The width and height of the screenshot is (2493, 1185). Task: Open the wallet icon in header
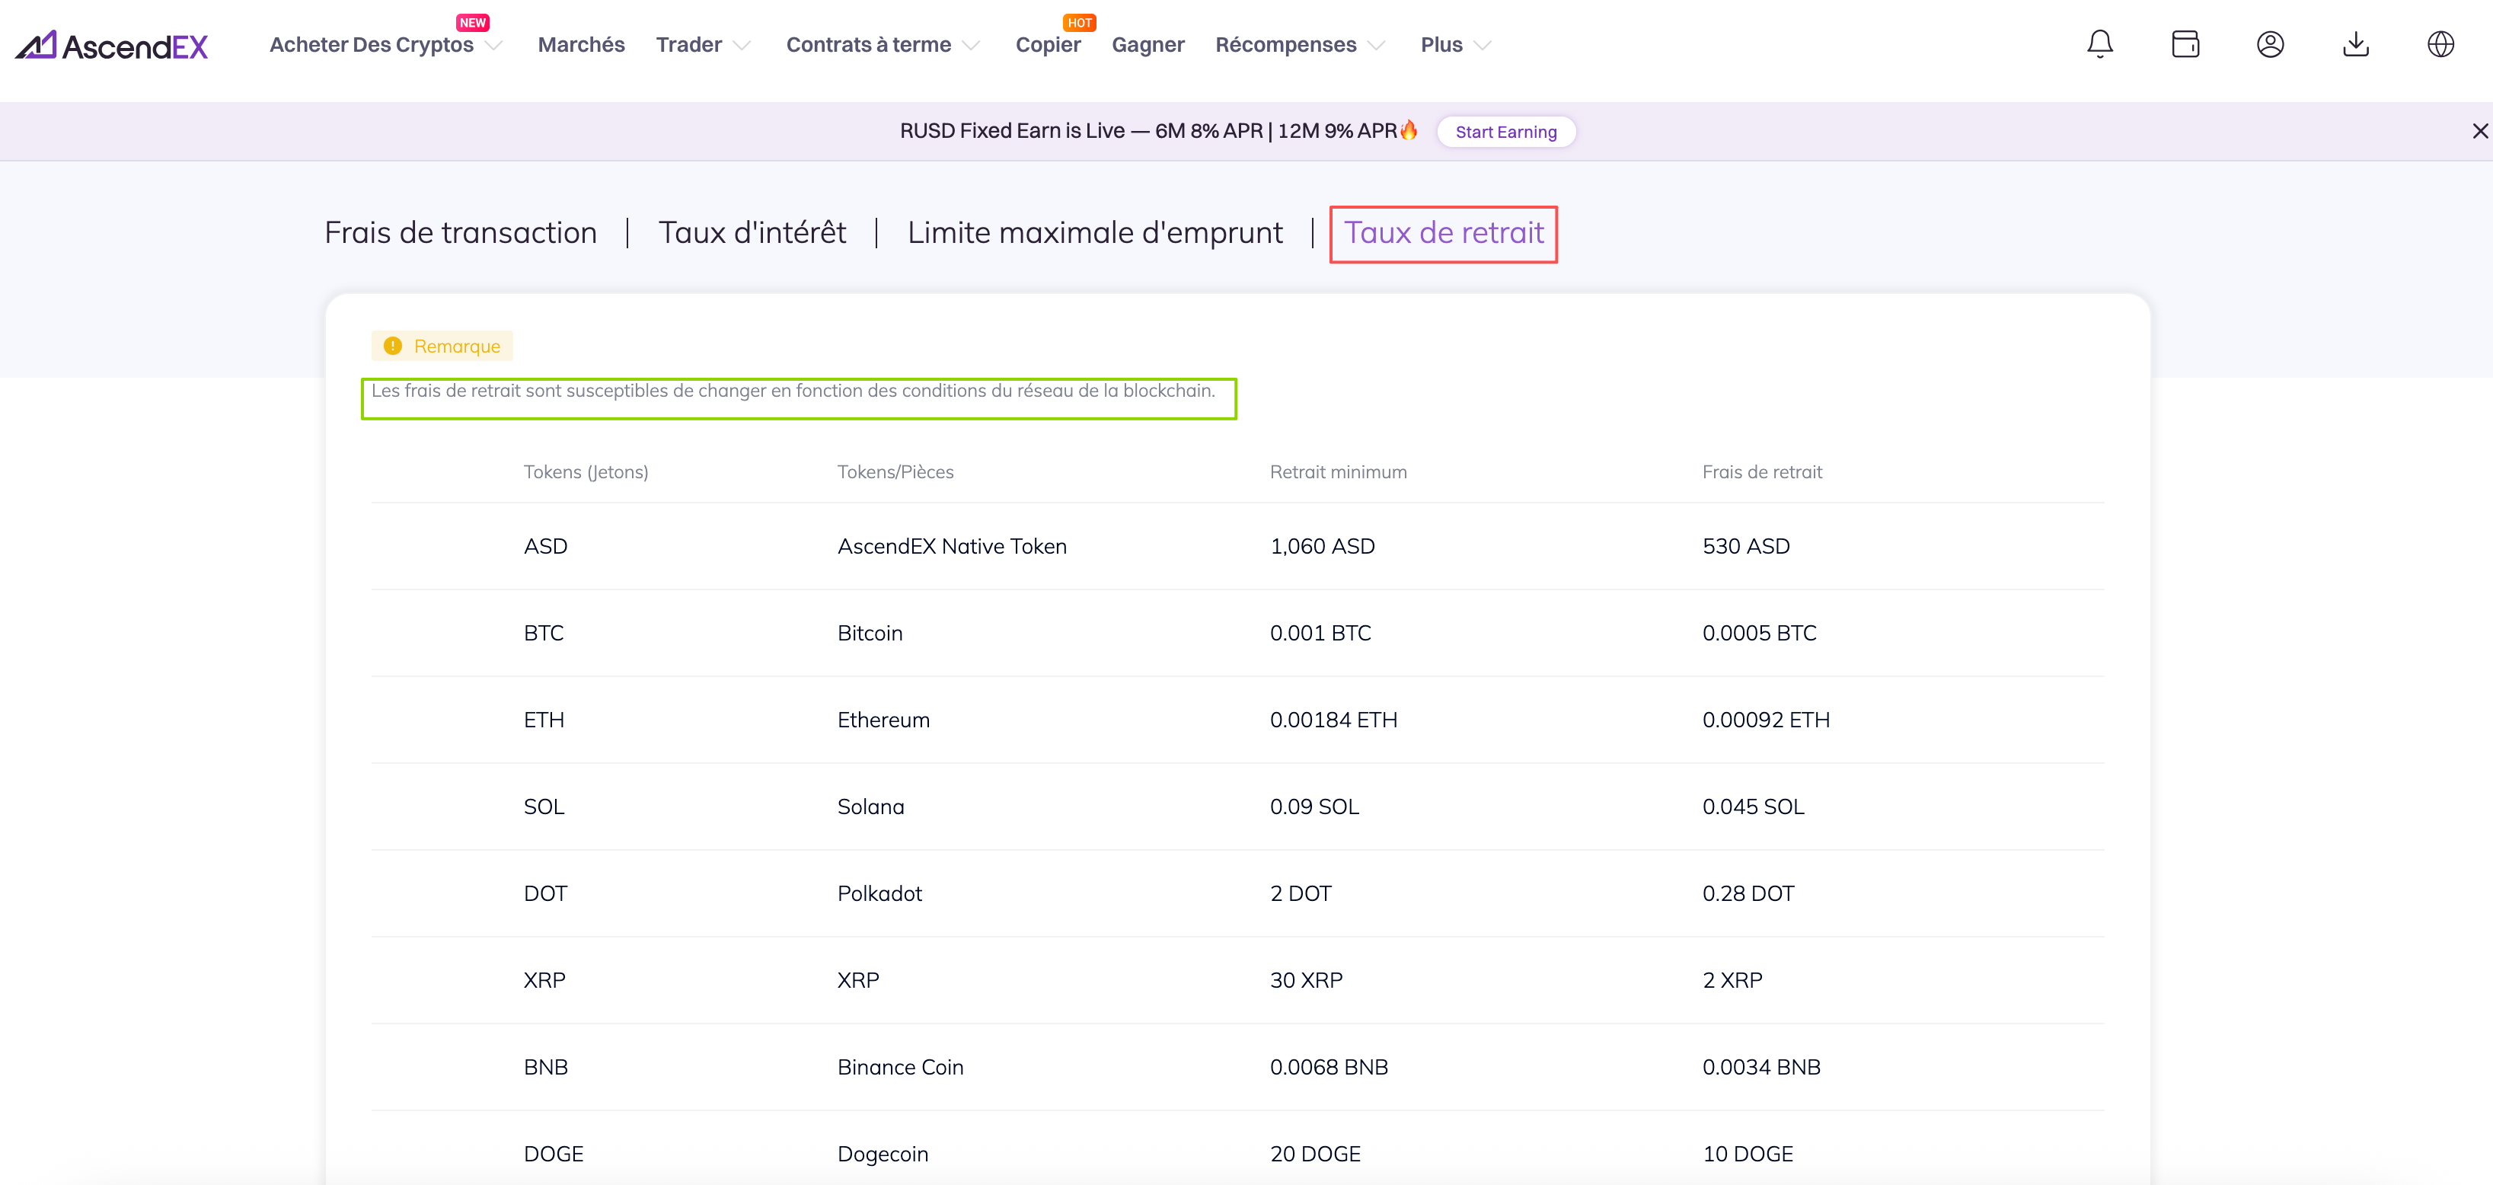point(2185,44)
